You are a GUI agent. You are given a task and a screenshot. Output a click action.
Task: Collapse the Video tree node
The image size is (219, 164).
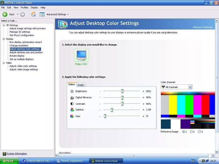point(4,63)
